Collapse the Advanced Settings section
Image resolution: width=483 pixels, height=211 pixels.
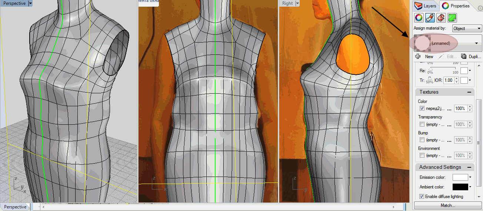pos(469,167)
